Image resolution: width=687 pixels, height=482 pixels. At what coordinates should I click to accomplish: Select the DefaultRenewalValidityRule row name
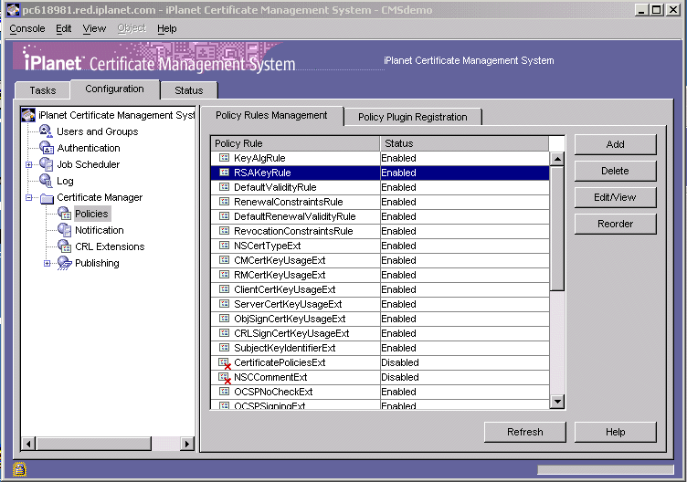[x=295, y=216]
